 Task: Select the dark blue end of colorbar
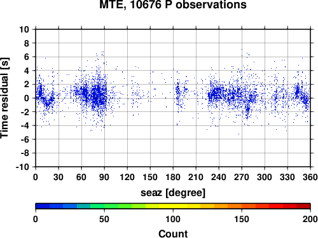pos(43,206)
